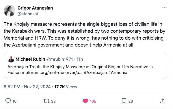Image resolution: width=173 pixels, height=109 pixels.
Task: Click the Michael Rubin name in quoted post
Action: point(30,59)
